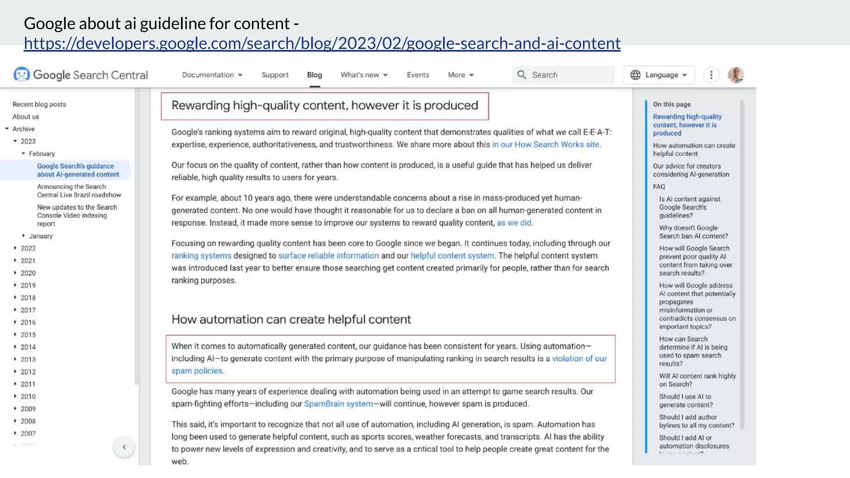The image size is (850, 478).
Task: Open Recent blog posts in sidebar
Action: (x=39, y=104)
